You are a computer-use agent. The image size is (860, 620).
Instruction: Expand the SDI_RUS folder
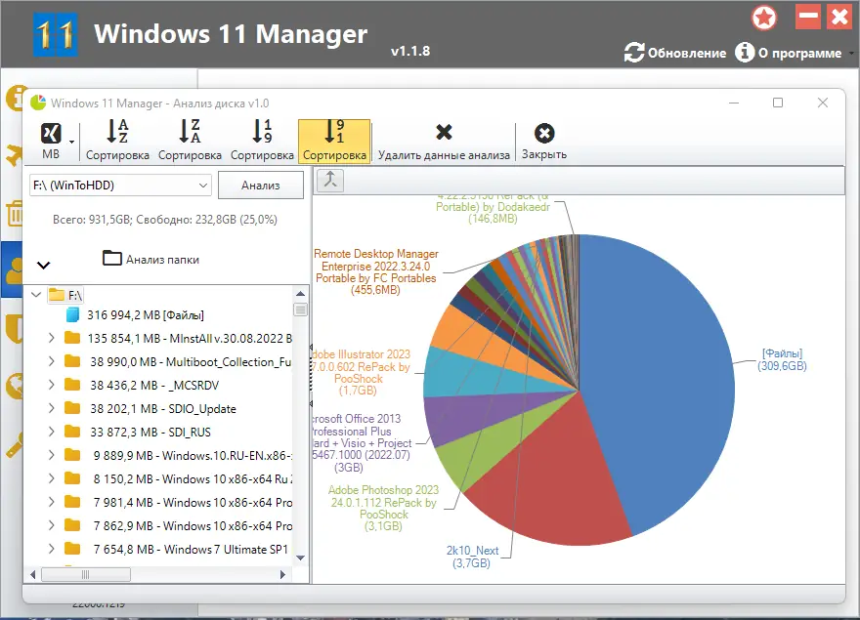[x=51, y=432]
